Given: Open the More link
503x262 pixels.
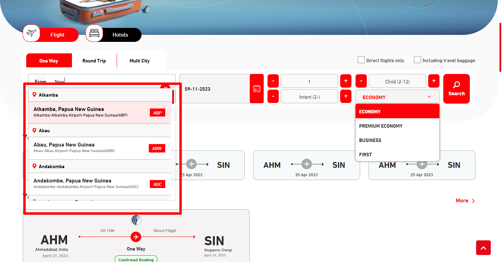Looking at the screenshot, I should pos(465,201).
